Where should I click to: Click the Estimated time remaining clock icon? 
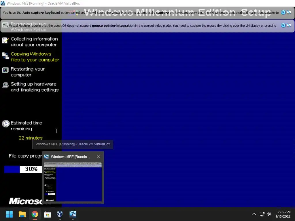(6, 124)
